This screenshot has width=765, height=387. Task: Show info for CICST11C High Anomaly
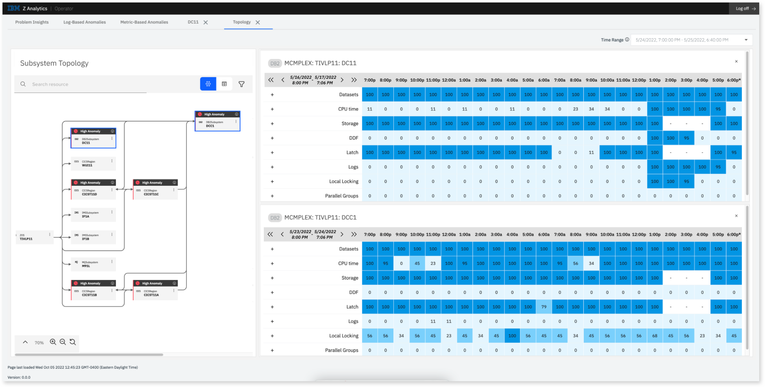174,183
